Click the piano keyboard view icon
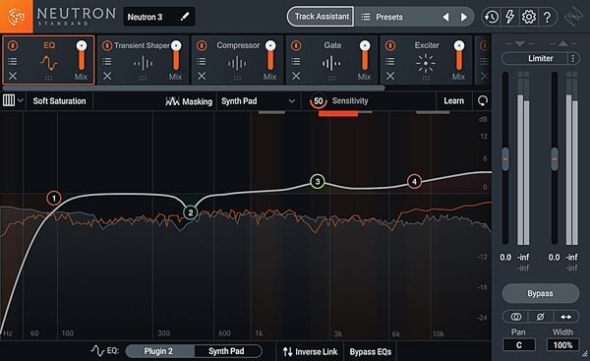 pos(9,100)
